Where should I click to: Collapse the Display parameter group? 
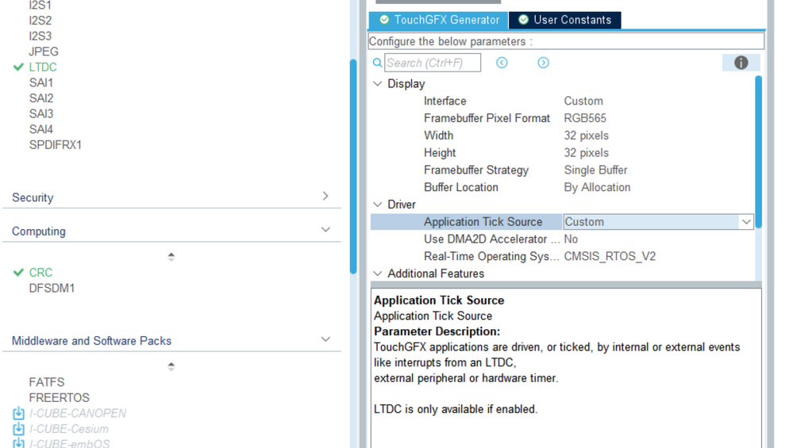point(378,84)
